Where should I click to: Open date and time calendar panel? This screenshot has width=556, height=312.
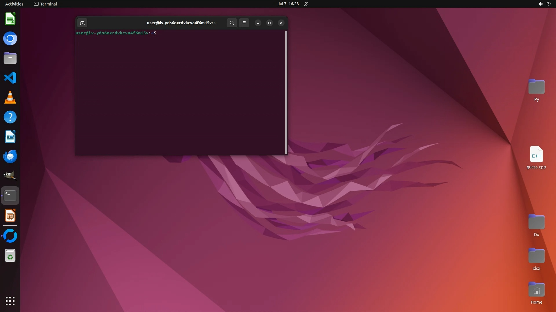pyautogui.click(x=288, y=4)
